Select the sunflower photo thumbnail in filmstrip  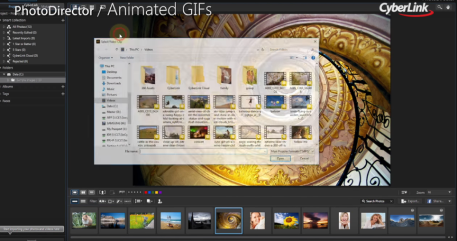286,220
